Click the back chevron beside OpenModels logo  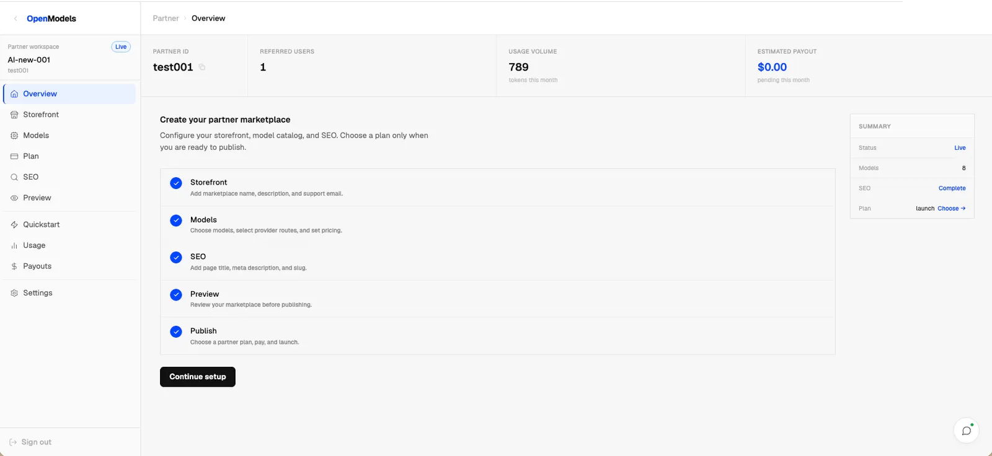coord(15,19)
